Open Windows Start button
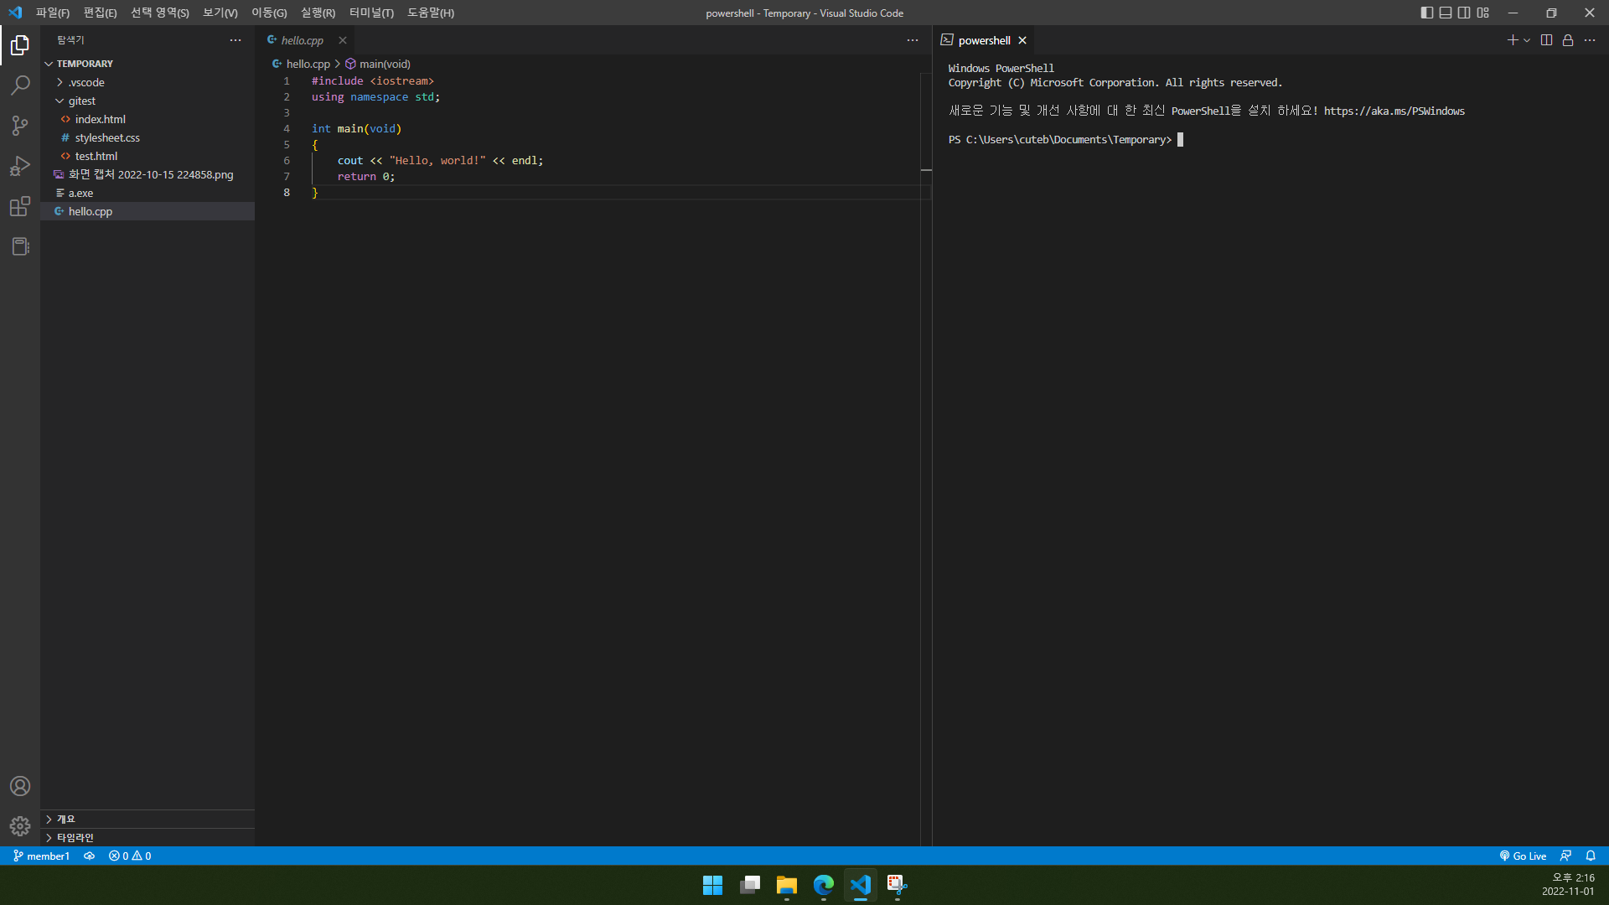 (x=712, y=885)
